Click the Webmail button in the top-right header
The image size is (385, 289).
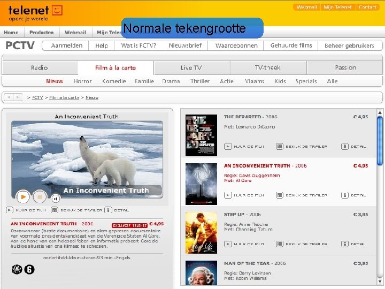pyautogui.click(x=307, y=7)
